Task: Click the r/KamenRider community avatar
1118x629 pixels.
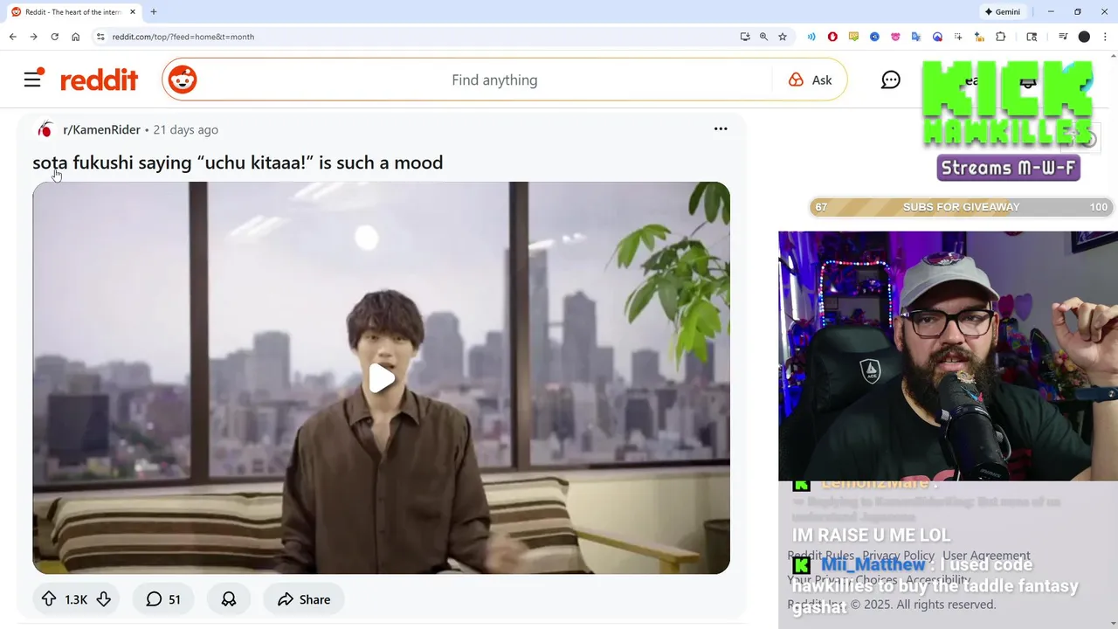Action: (45, 129)
